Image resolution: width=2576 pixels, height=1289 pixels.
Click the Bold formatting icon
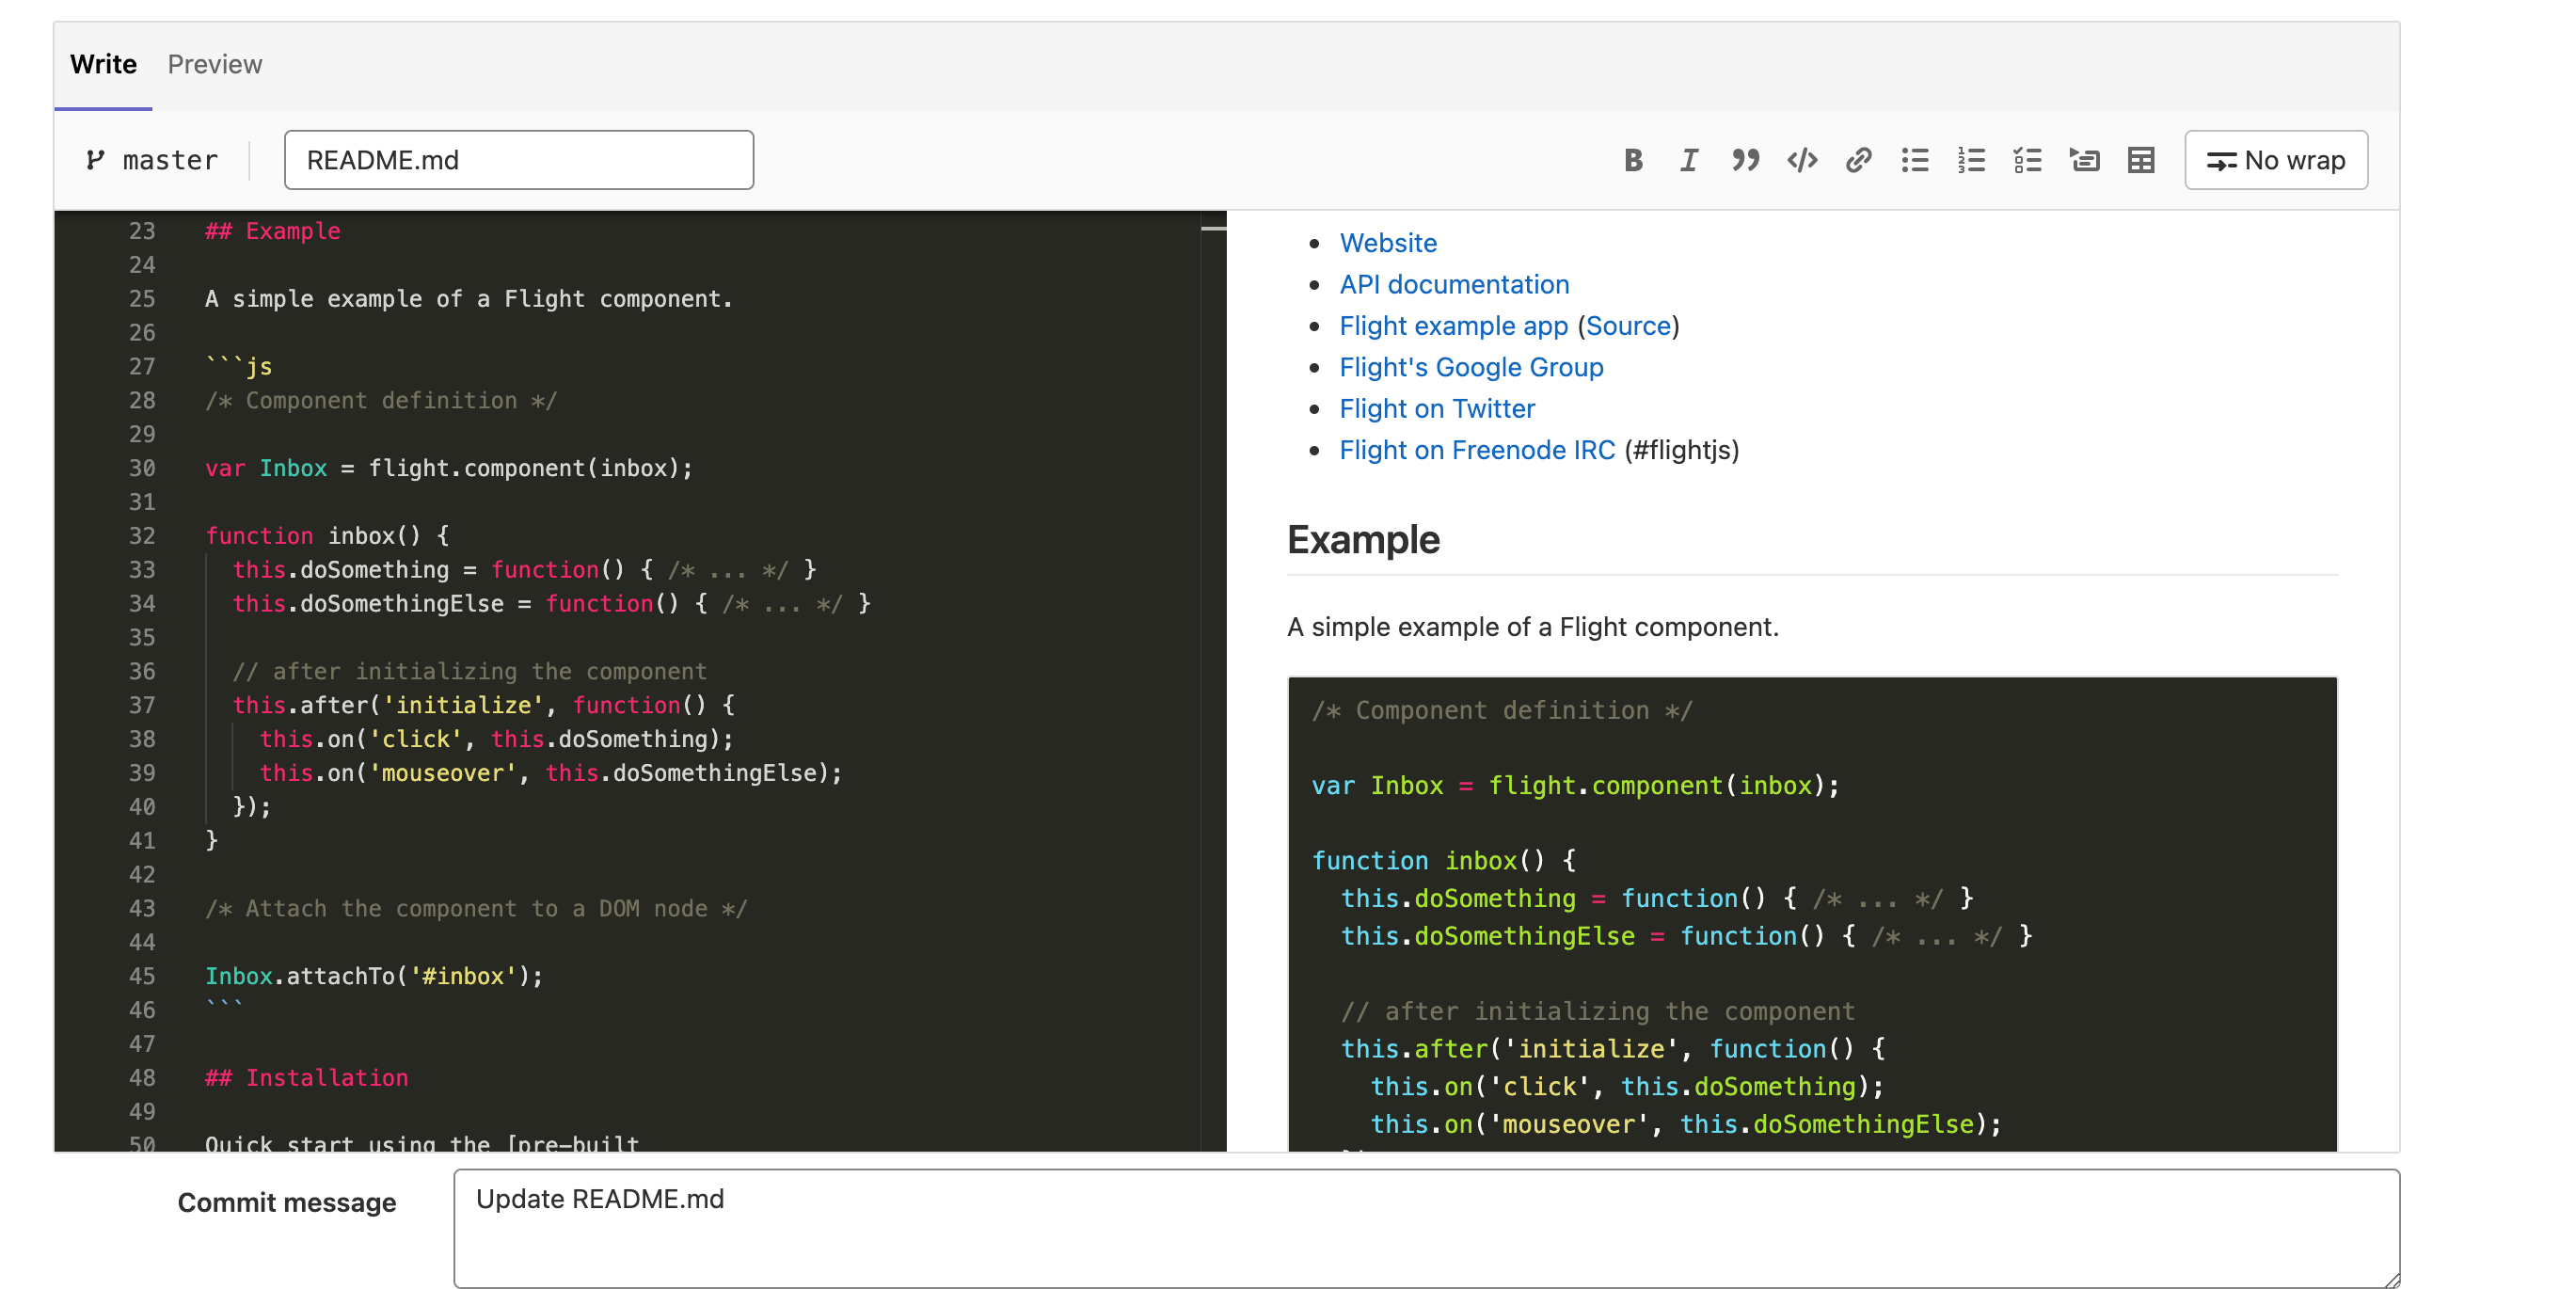(x=1632, y=160)
